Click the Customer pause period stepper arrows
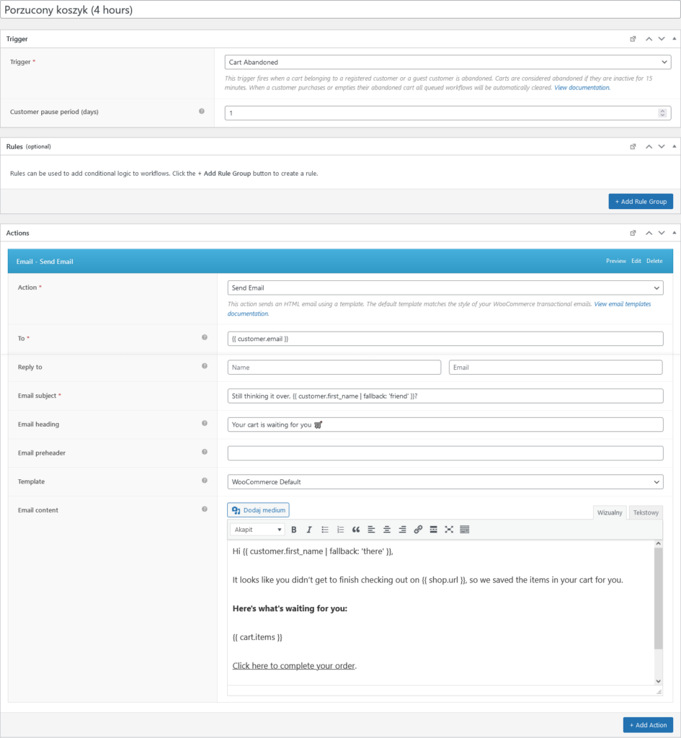 pos(662,113)
